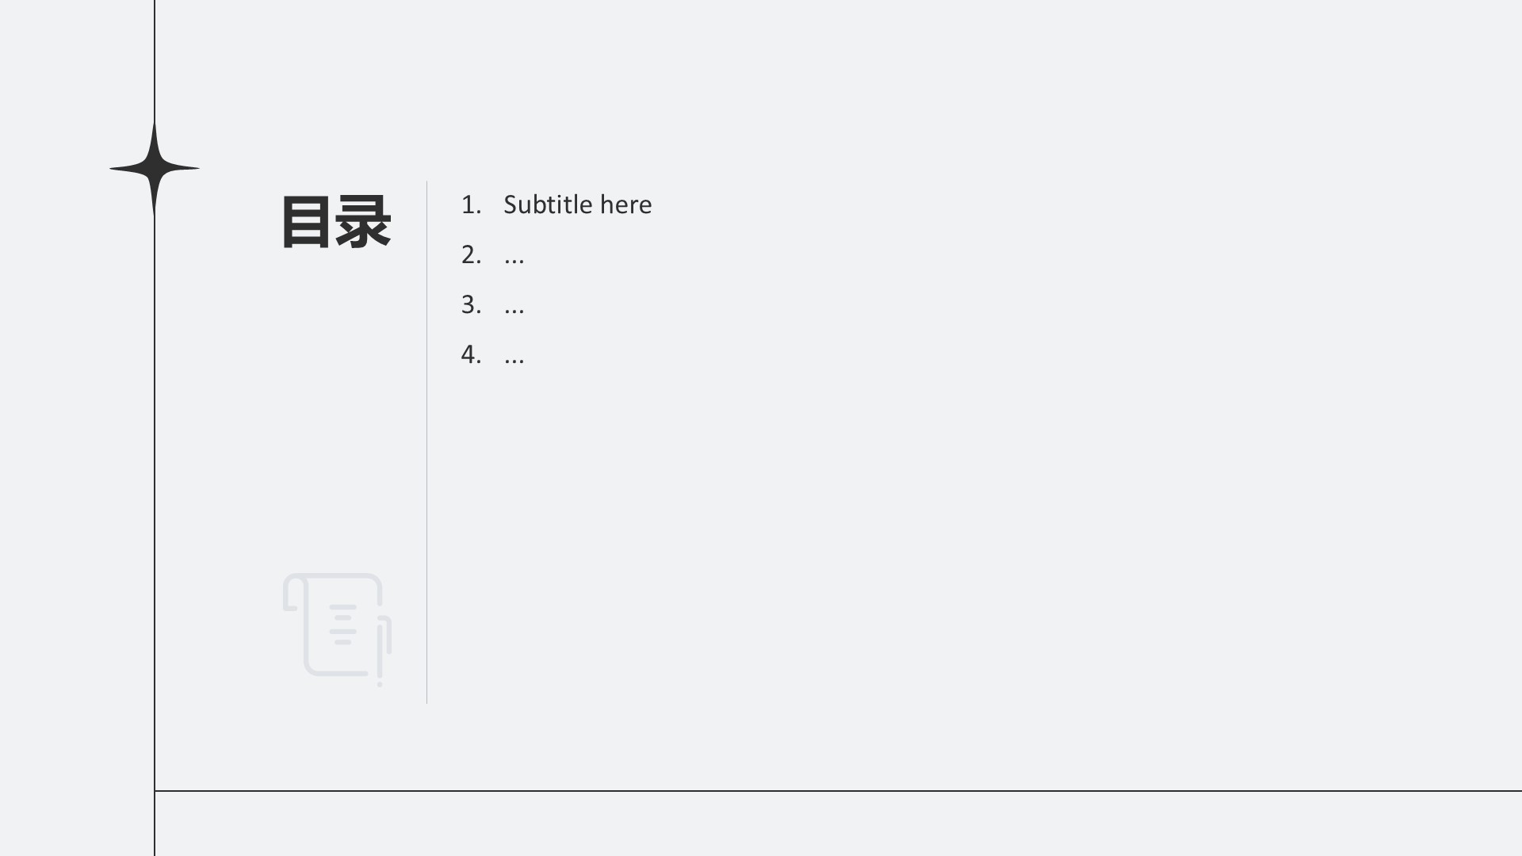
Task: Click the 录 character in the title
Action: [x=363, y=222]
